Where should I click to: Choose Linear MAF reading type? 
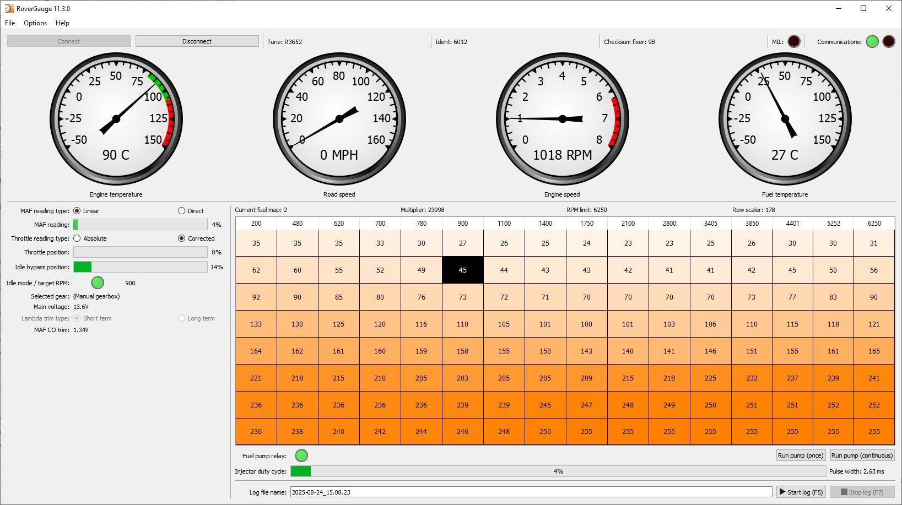click(77, 211)
